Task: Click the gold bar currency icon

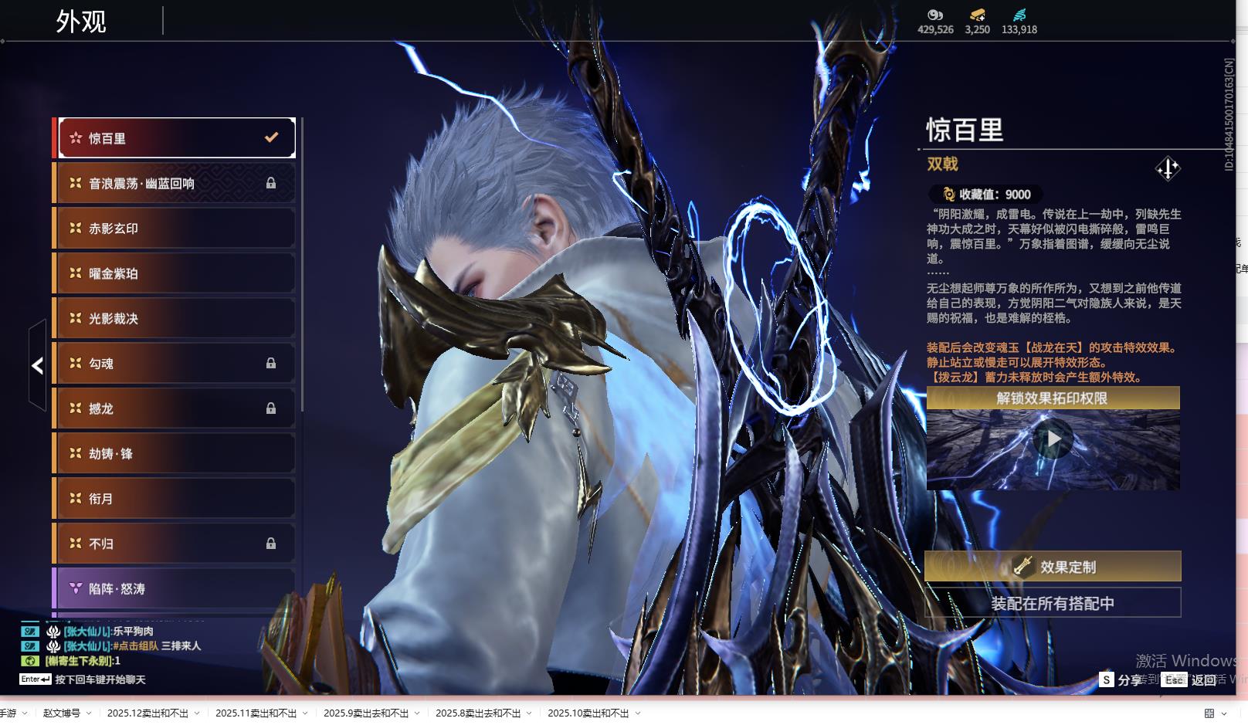Action: (x=978, y=15)
